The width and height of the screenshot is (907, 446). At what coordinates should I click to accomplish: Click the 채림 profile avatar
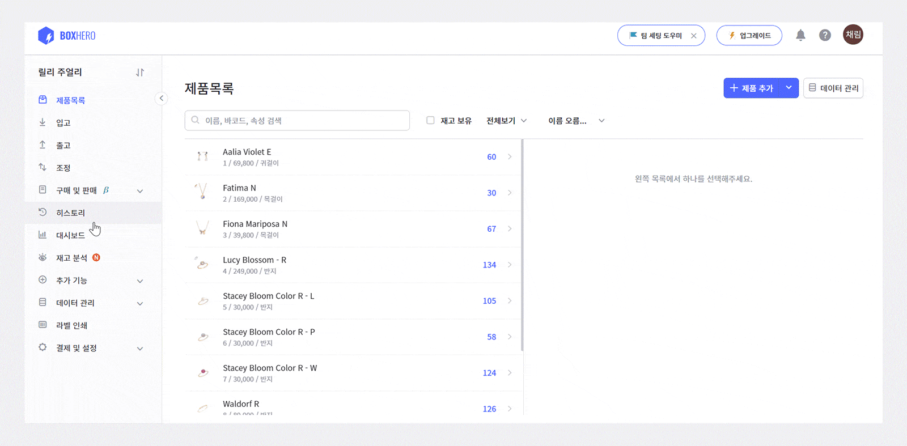point(853,35)
